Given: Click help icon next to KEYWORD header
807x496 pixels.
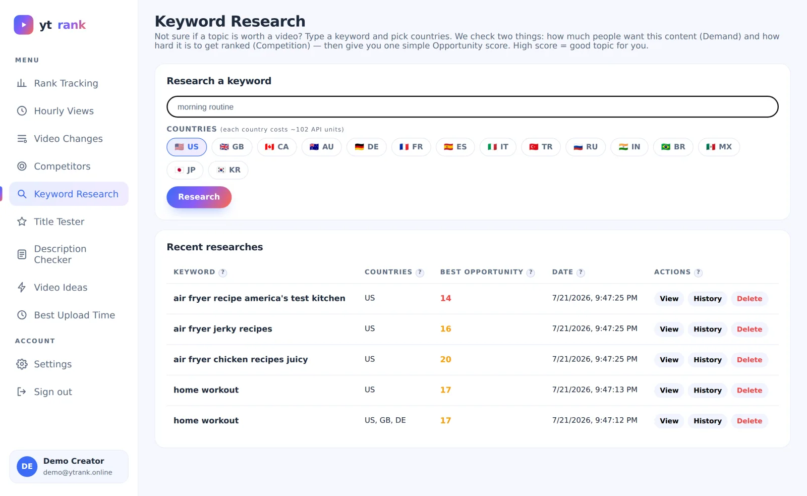Looking at the screenshot, I should click(223, 272).
